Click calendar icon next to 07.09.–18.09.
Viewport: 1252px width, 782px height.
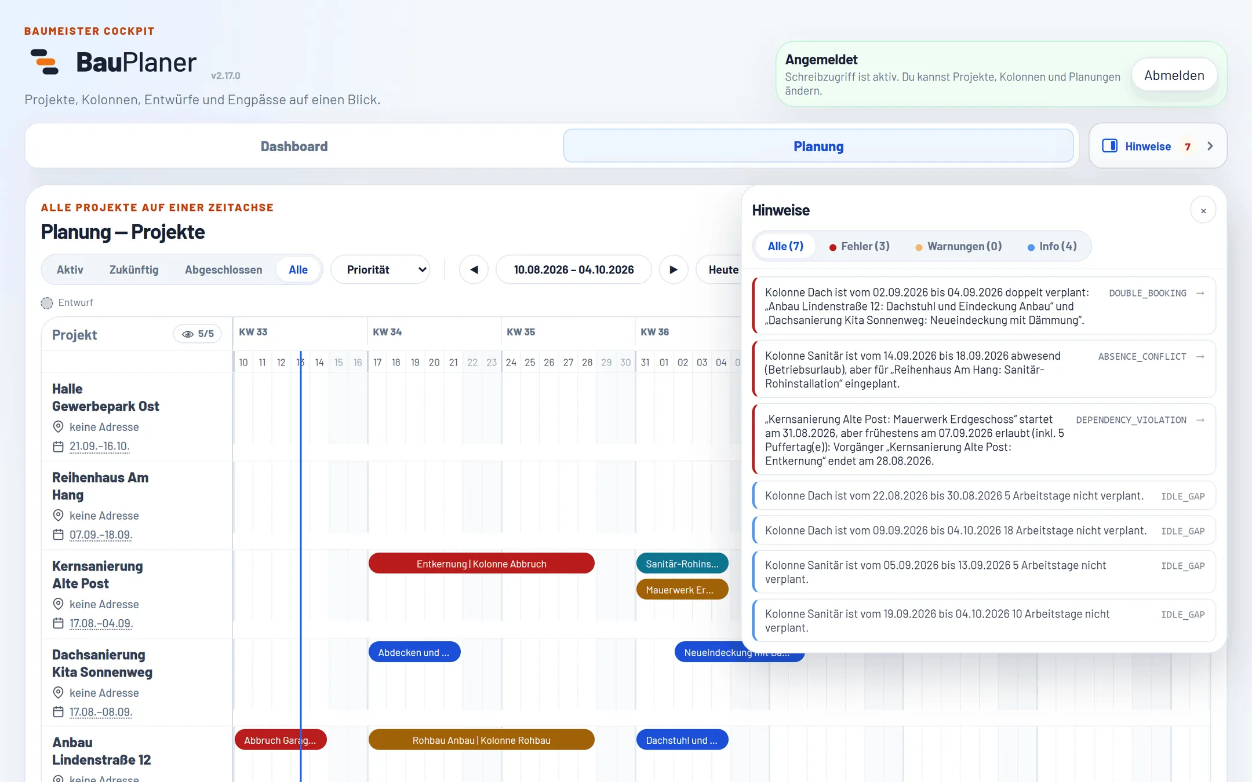pyautogui.click(x=58, y=535)
